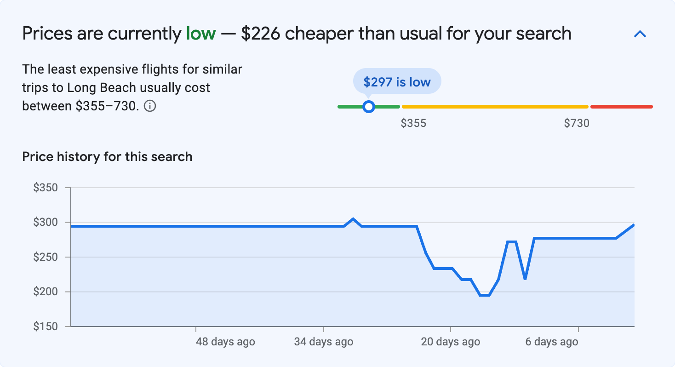Click the info icon next to price range
This screenshot has height=367, width=675.
click(x=150, y=106)
